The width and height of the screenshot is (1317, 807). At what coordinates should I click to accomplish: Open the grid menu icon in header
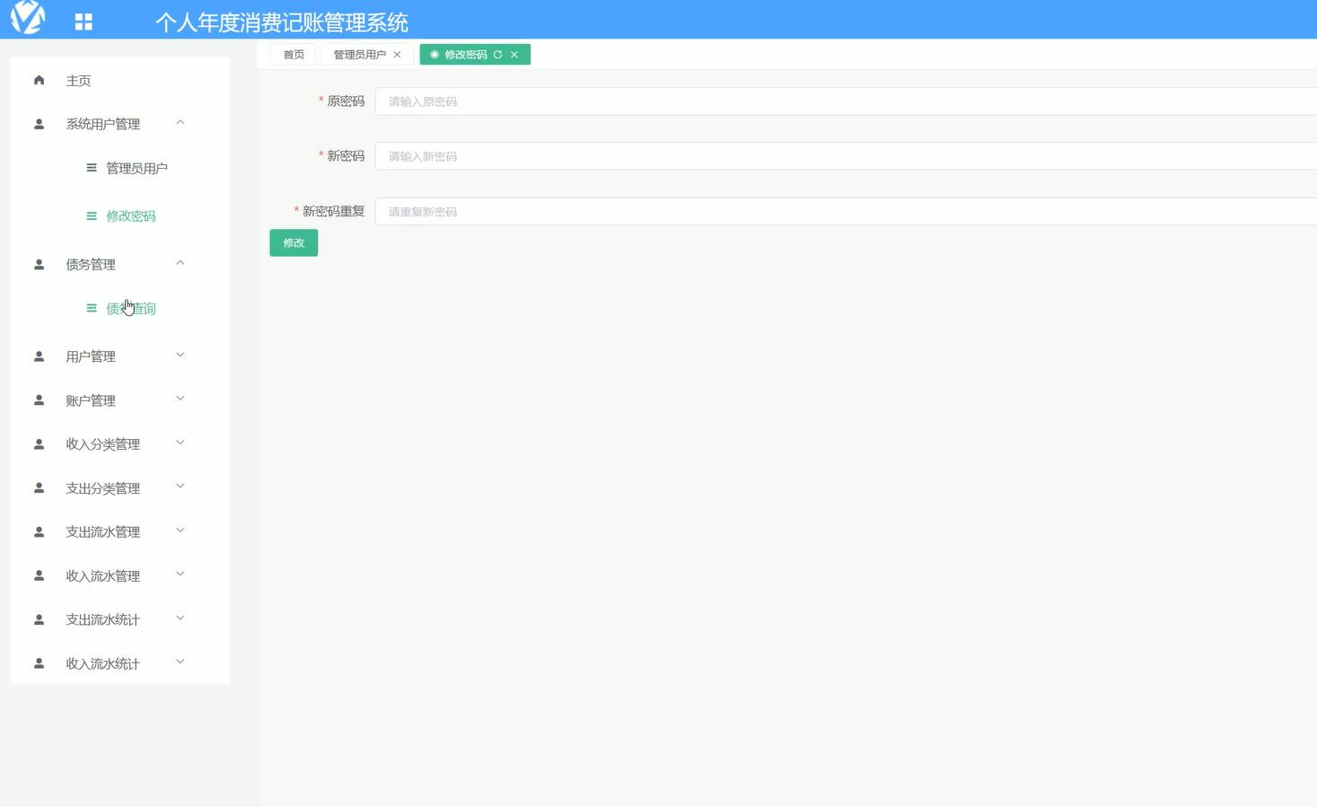pos(83,22)
